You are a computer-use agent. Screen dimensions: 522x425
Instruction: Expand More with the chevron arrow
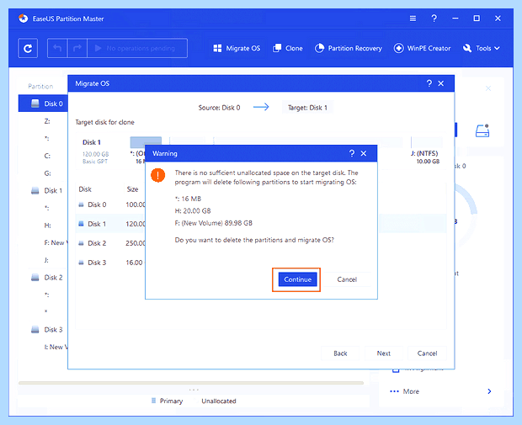489,391
